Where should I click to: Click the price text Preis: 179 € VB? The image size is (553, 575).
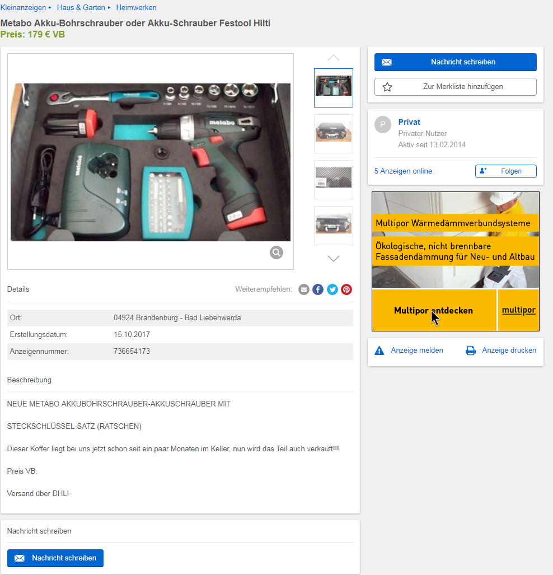pos(32,35)
